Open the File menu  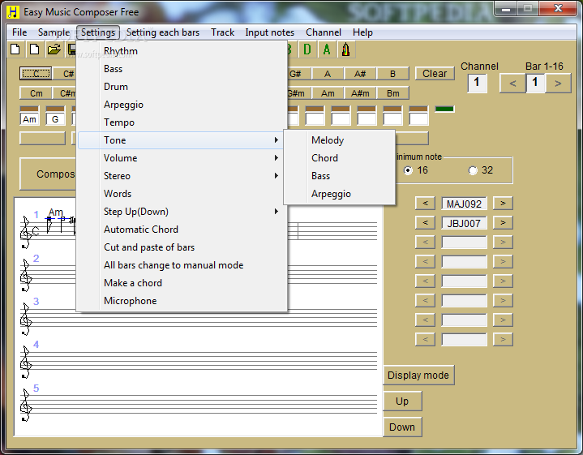tap(19, 32)
